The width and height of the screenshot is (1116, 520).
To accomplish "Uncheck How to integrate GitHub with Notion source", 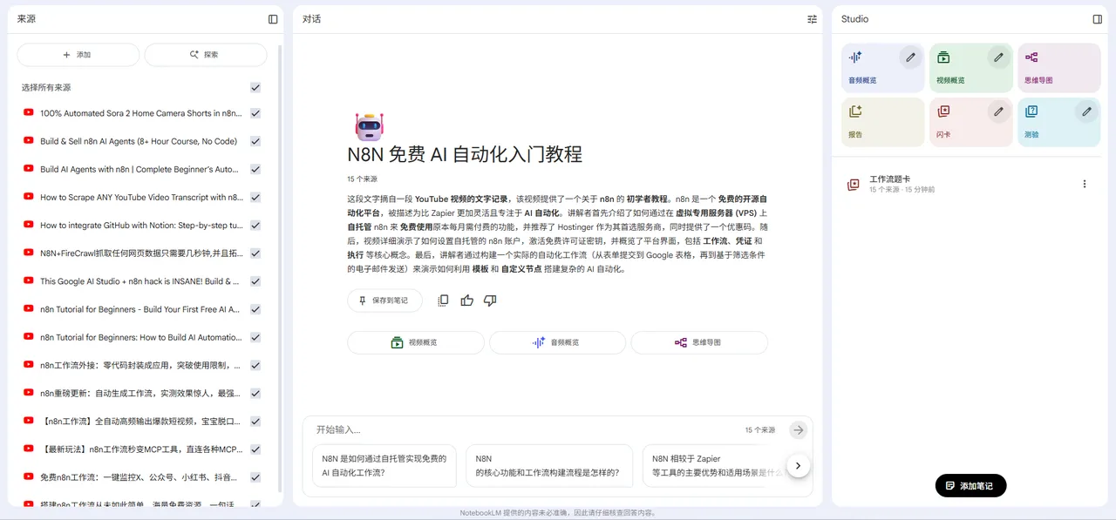I will pos(255,225).
